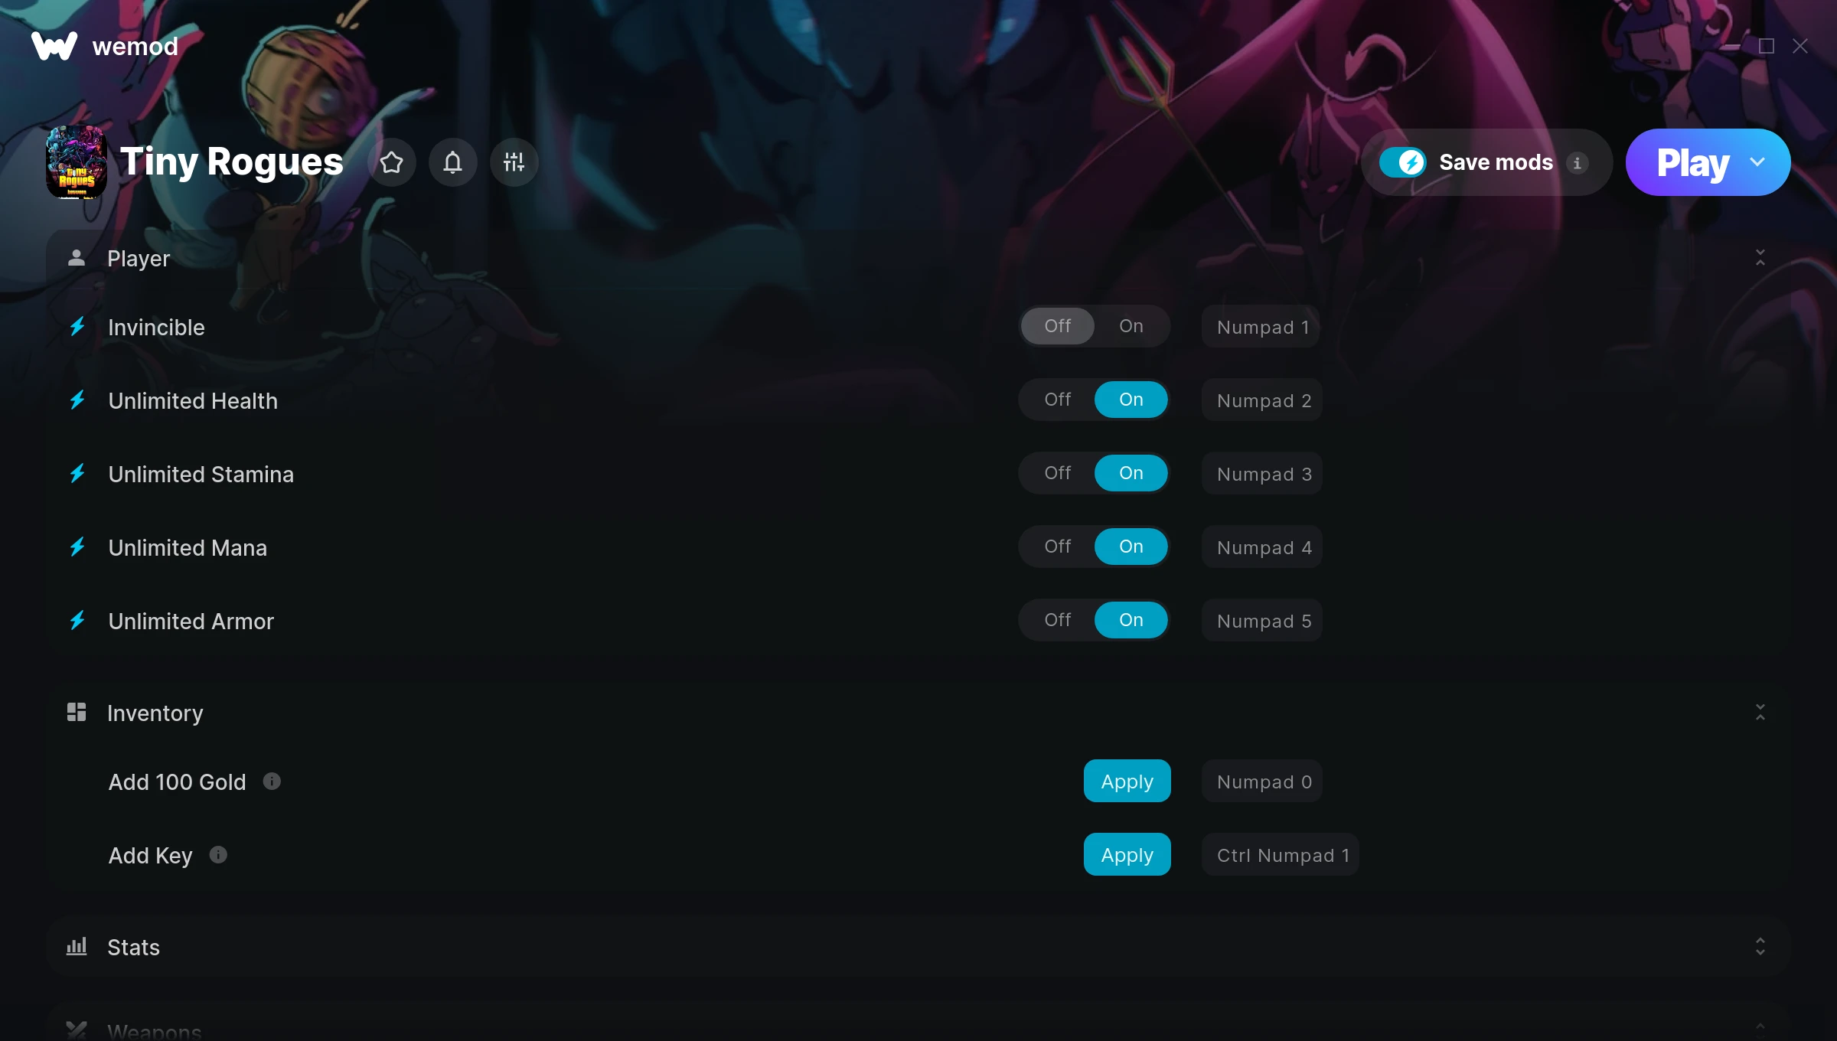
Task: Show info for Add 100 Gold
Action: click(x=272, y=781)
